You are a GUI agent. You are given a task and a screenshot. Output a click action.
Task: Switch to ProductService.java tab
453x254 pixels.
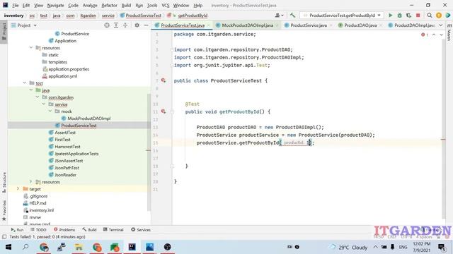309,25
